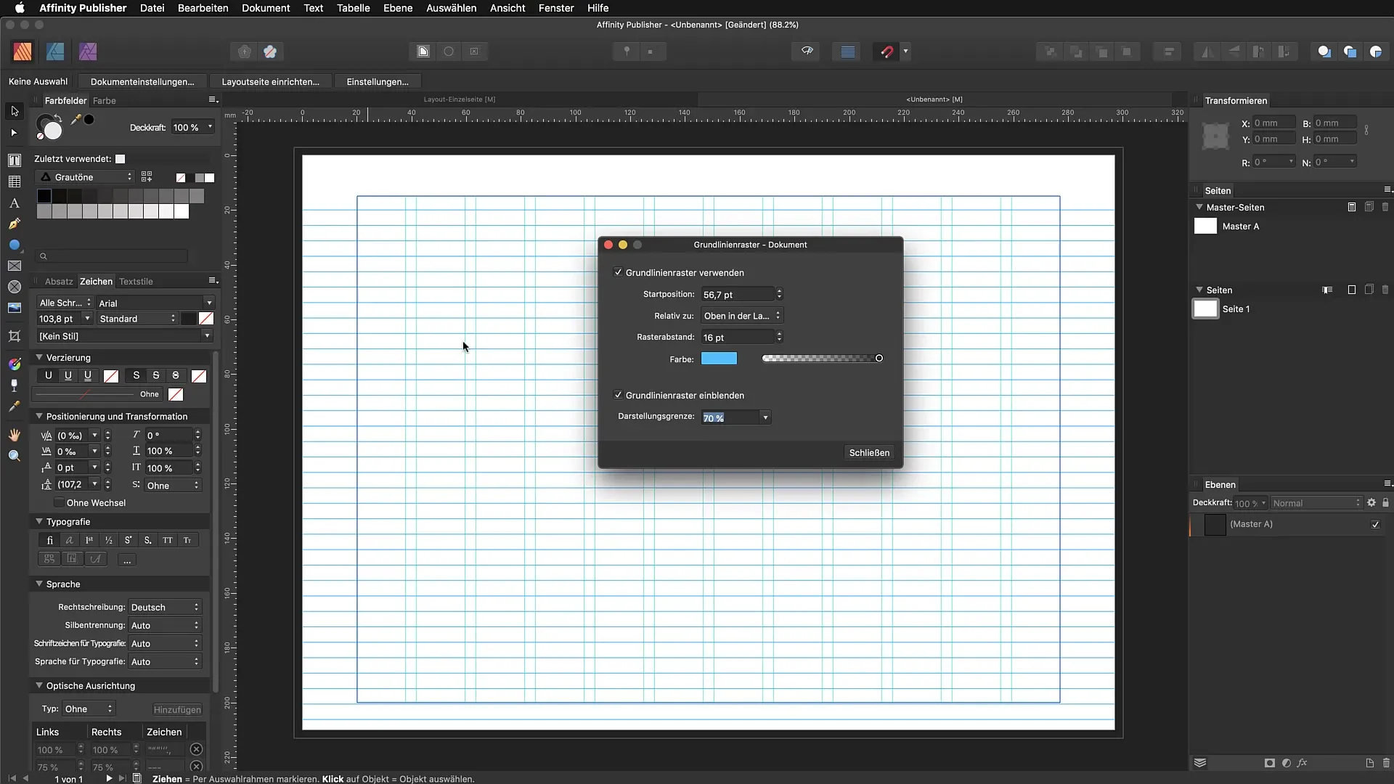Switch to Photo persona icon
Screen dimensions: 1394x784
(88, 52)
